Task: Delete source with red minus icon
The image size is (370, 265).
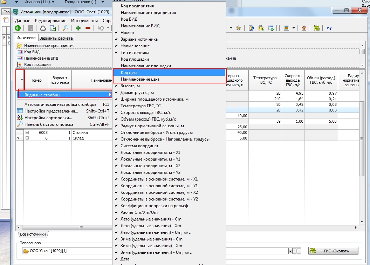Action: point(88,28)
